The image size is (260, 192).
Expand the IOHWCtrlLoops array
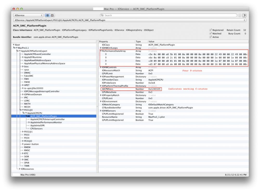101,48
